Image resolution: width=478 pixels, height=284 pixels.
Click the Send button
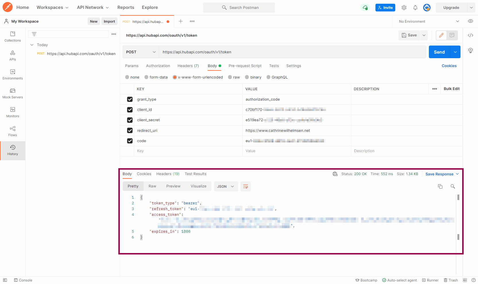click(x=439, y=52)
